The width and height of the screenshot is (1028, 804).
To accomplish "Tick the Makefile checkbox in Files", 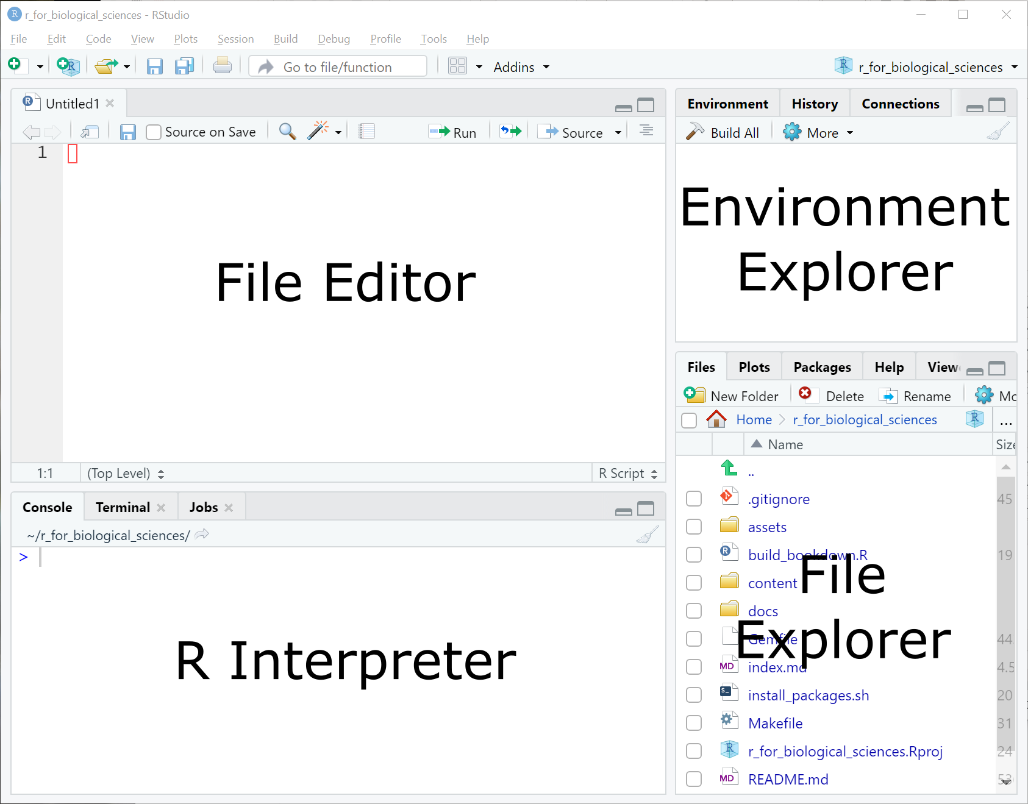I will [694, 723].
